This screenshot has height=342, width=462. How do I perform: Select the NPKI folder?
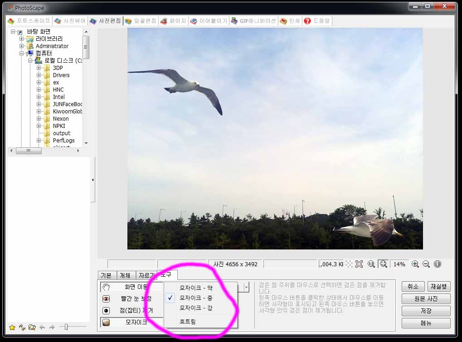[x=59, y=126]
